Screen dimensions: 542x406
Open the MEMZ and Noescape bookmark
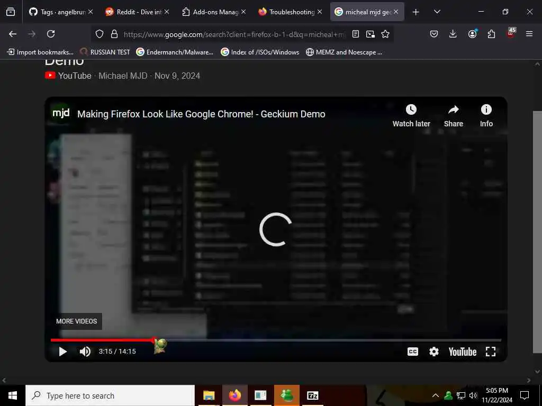point(344,52)
